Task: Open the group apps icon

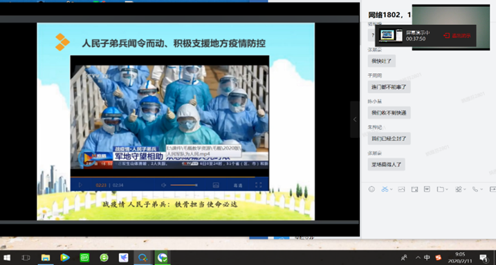Action: (x=459, y=189)
